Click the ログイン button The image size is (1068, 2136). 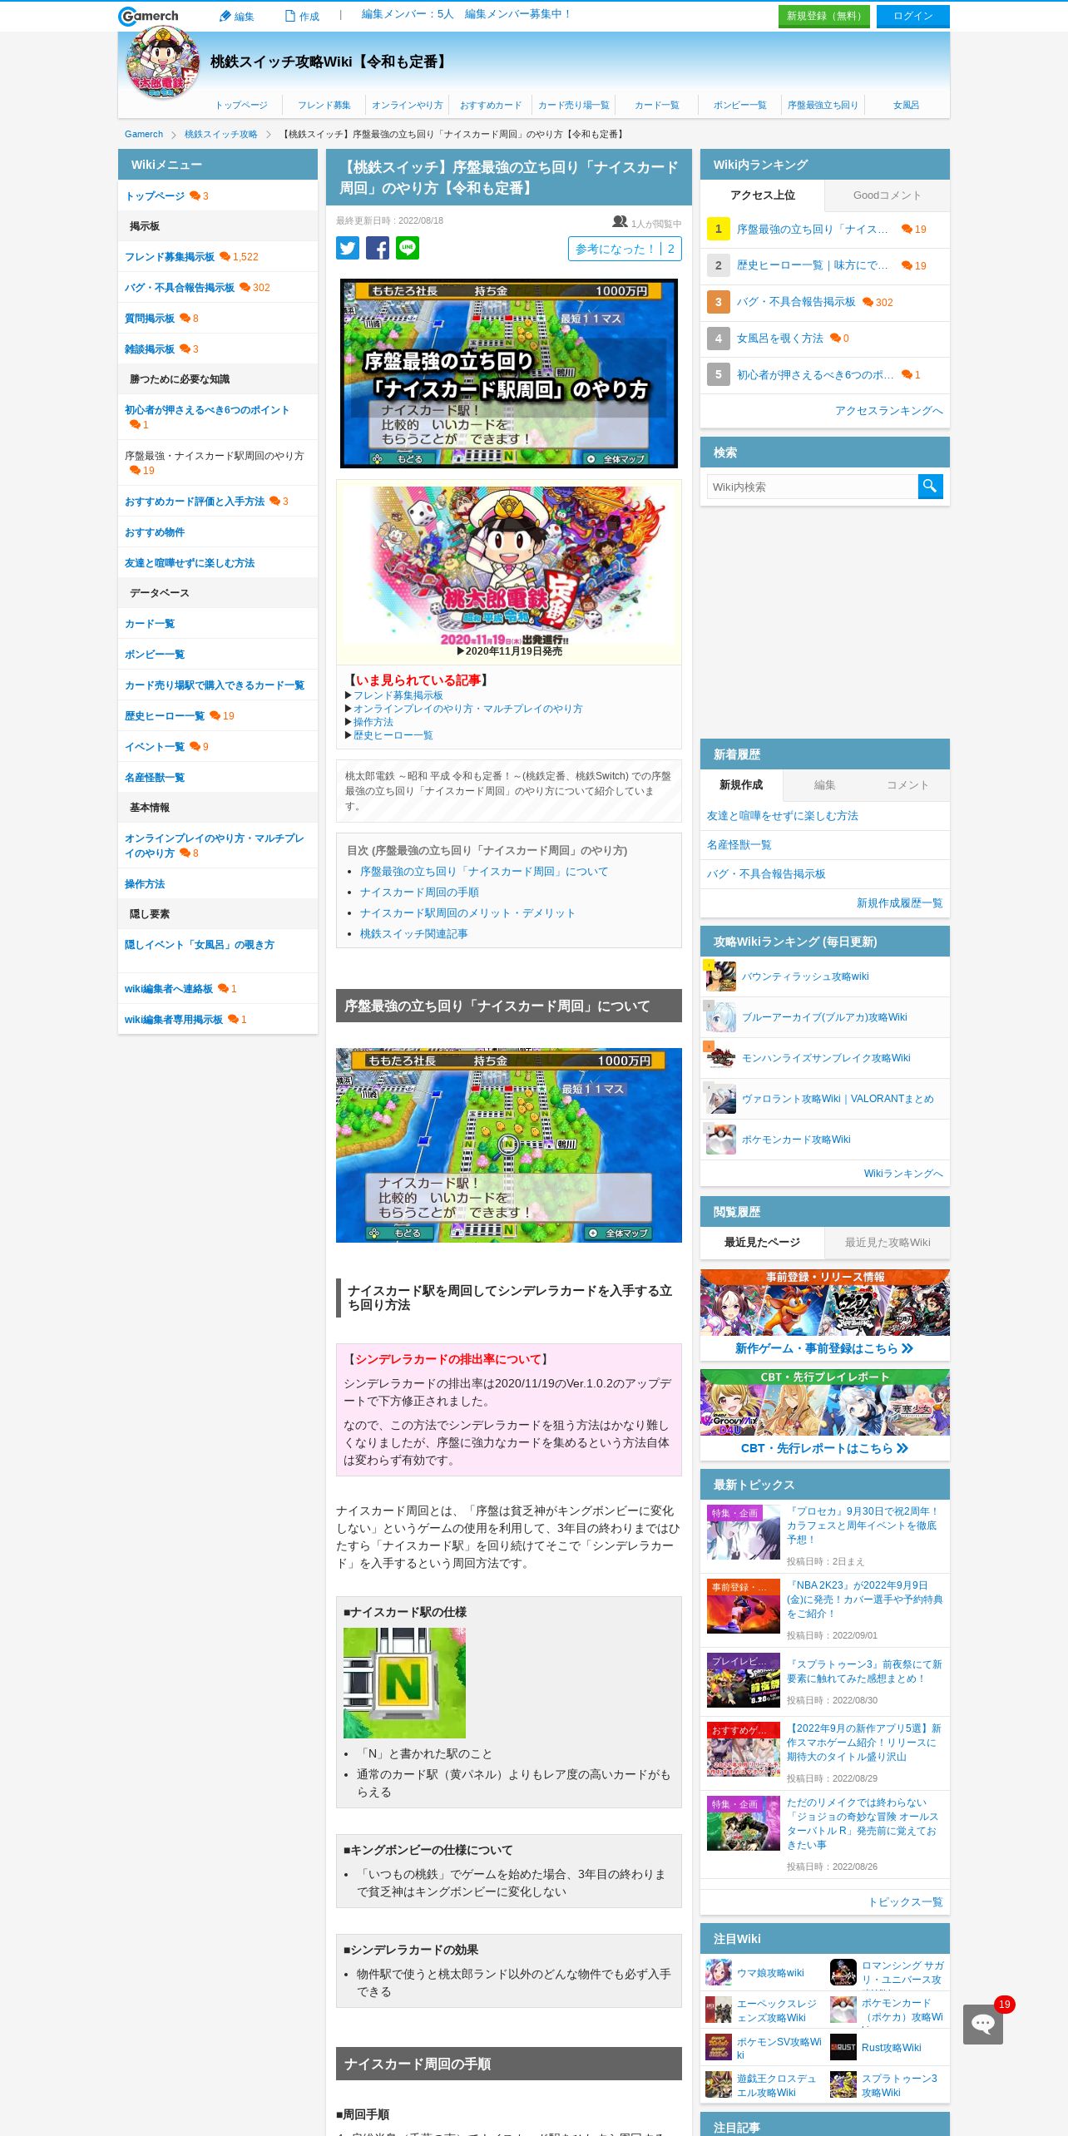pos(912,16)
